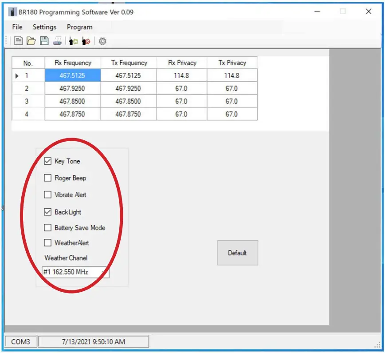Click the gear settings toolbar icon
The height and width of the screenshot is (353, 385).
102,41
